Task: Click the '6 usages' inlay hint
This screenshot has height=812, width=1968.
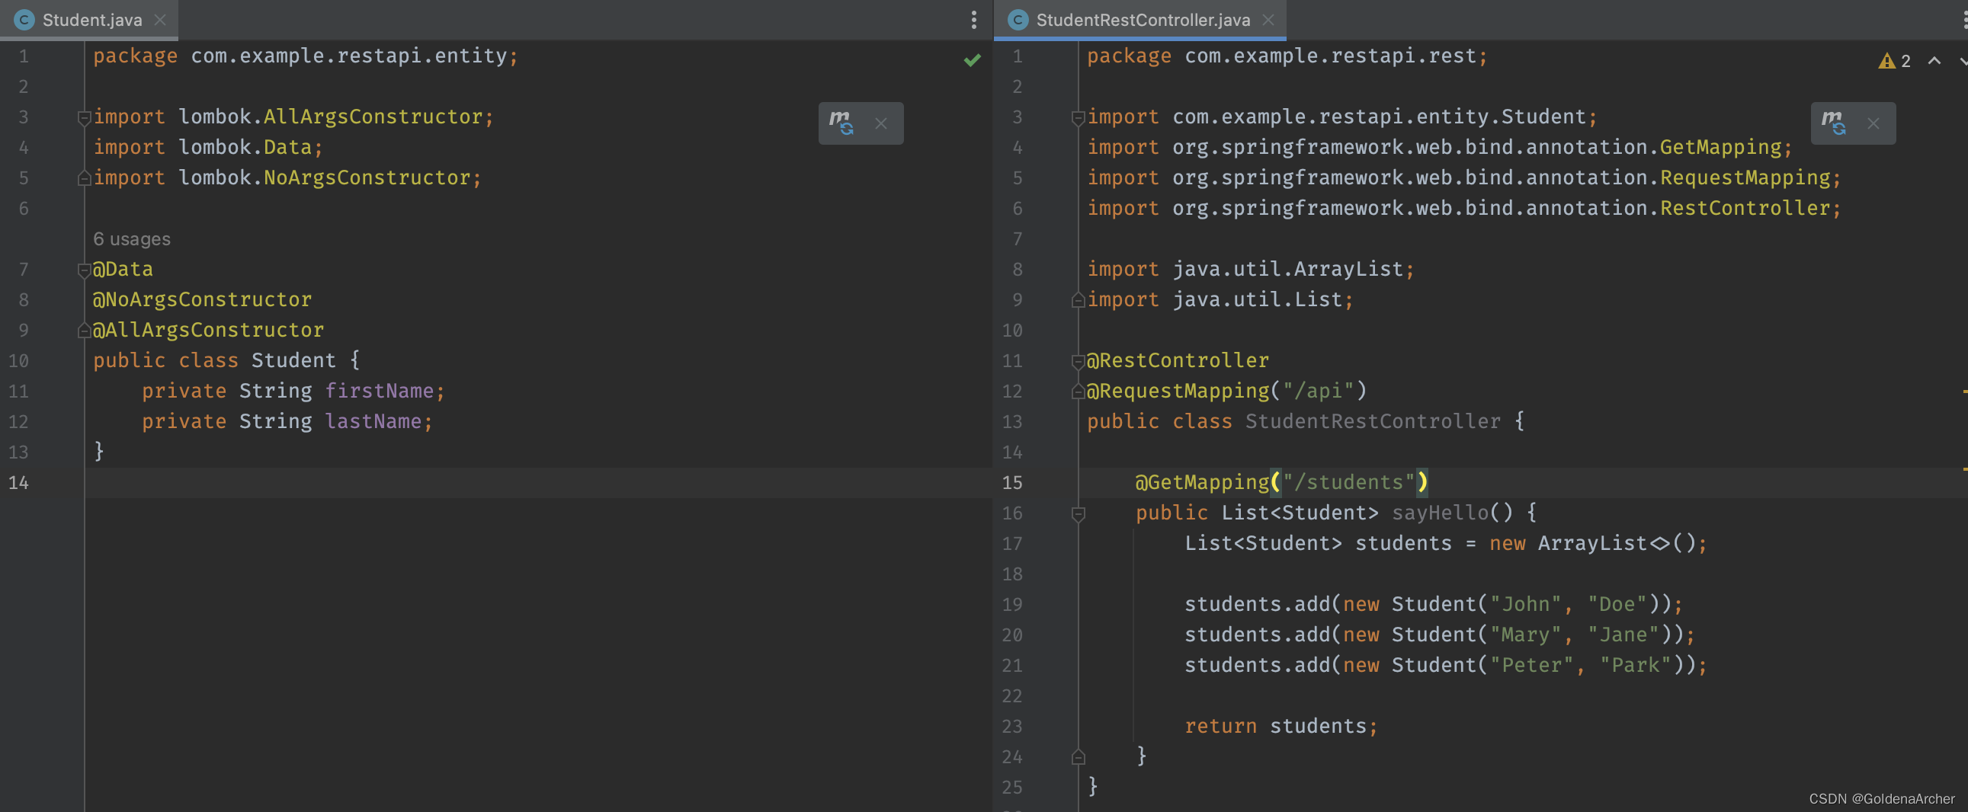Action: pos(131,239)
